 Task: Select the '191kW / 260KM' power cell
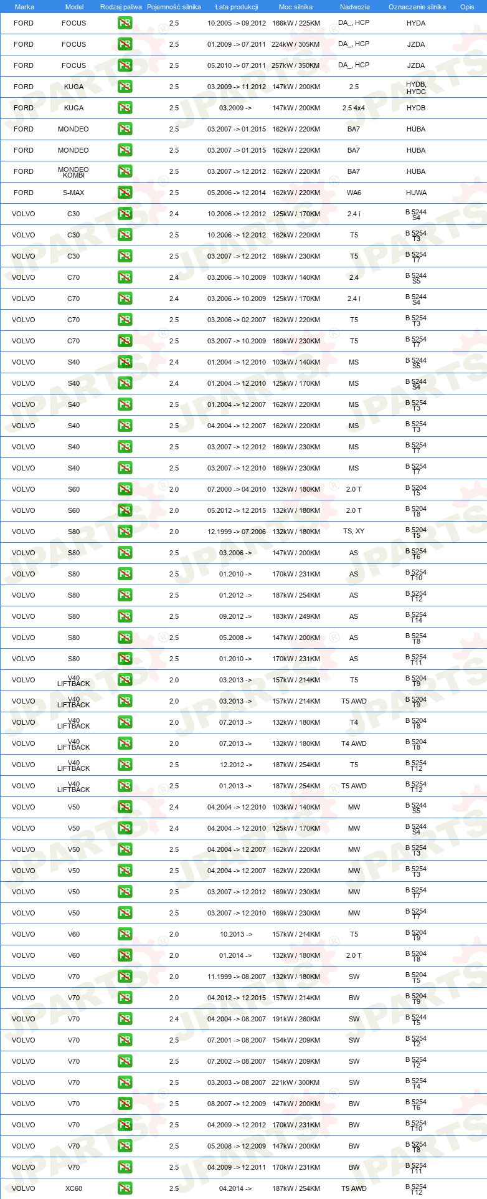pyautogui.click(x=296, y=1019)
